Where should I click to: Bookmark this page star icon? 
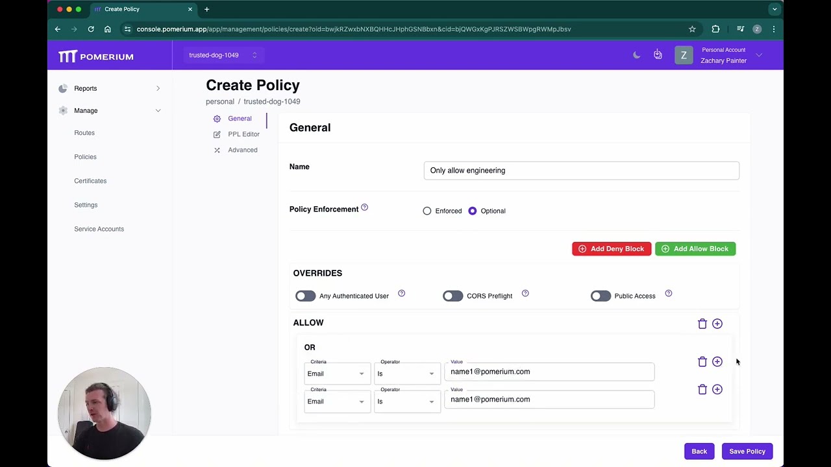click(x=692, y=29)
